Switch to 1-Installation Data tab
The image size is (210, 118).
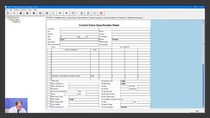pos(59,18)
